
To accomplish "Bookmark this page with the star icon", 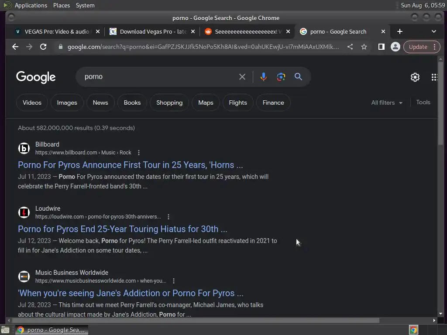I will click(x=364, y=47).
